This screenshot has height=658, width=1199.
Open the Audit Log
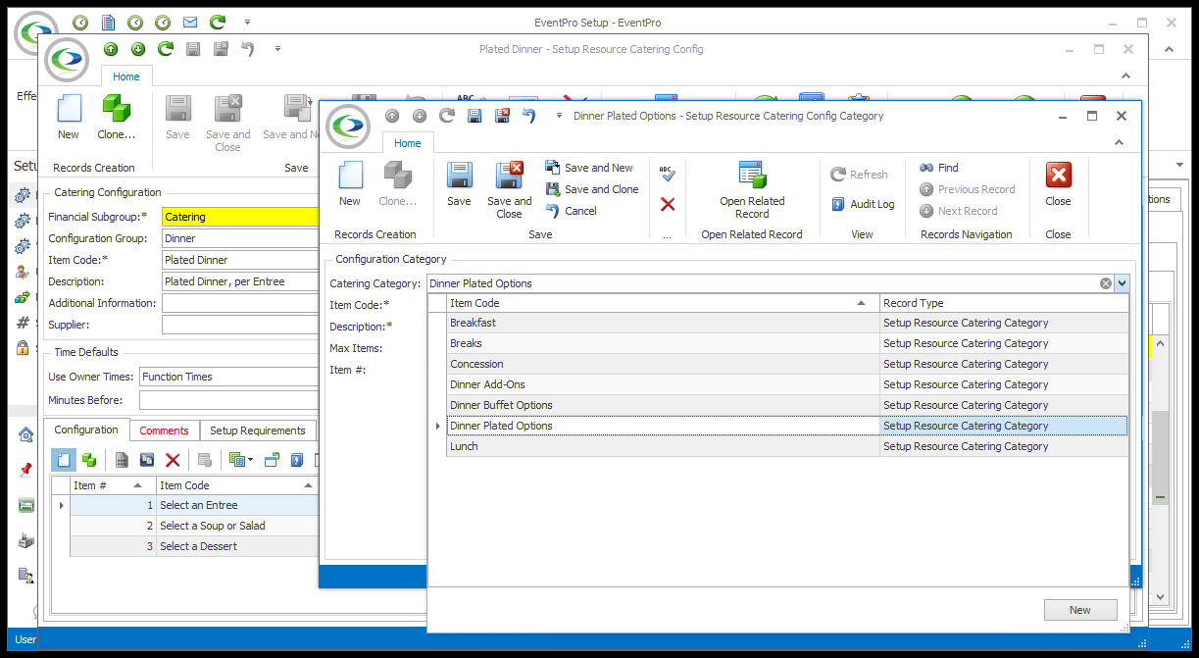(x=863, y=204)
